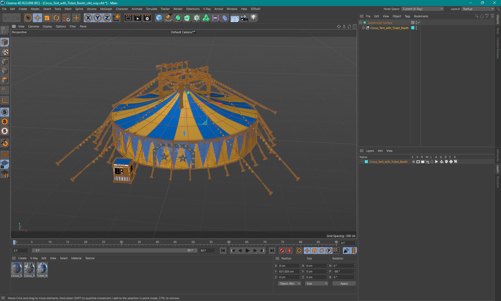Open the Object (Rel) coordinate dropdown
Screen dimensions: 501x301
click(x=289, y=283)
